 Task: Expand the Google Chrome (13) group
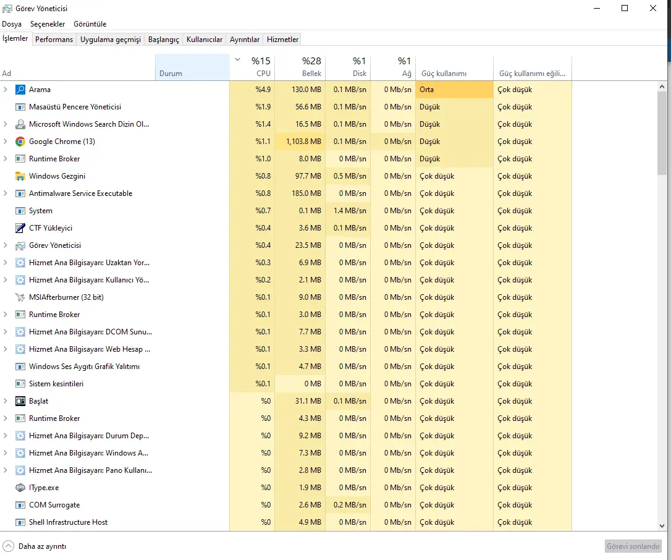(x=5, y=142)
